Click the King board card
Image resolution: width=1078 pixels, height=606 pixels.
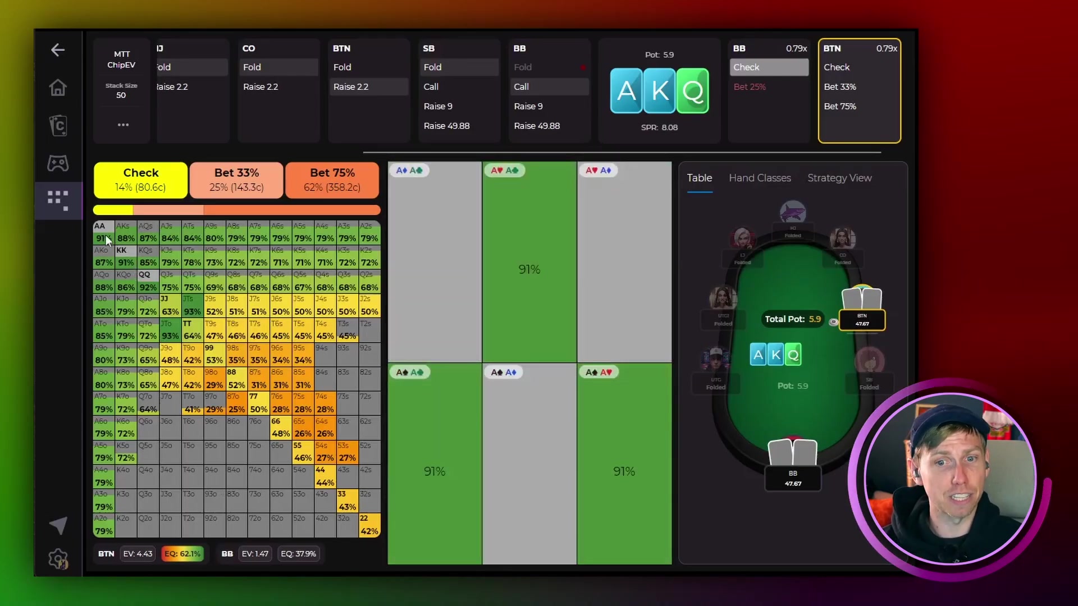(659, 91)
